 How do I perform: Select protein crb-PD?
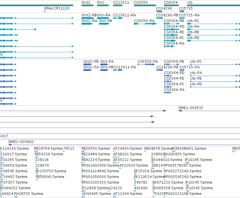pos(215,87)
